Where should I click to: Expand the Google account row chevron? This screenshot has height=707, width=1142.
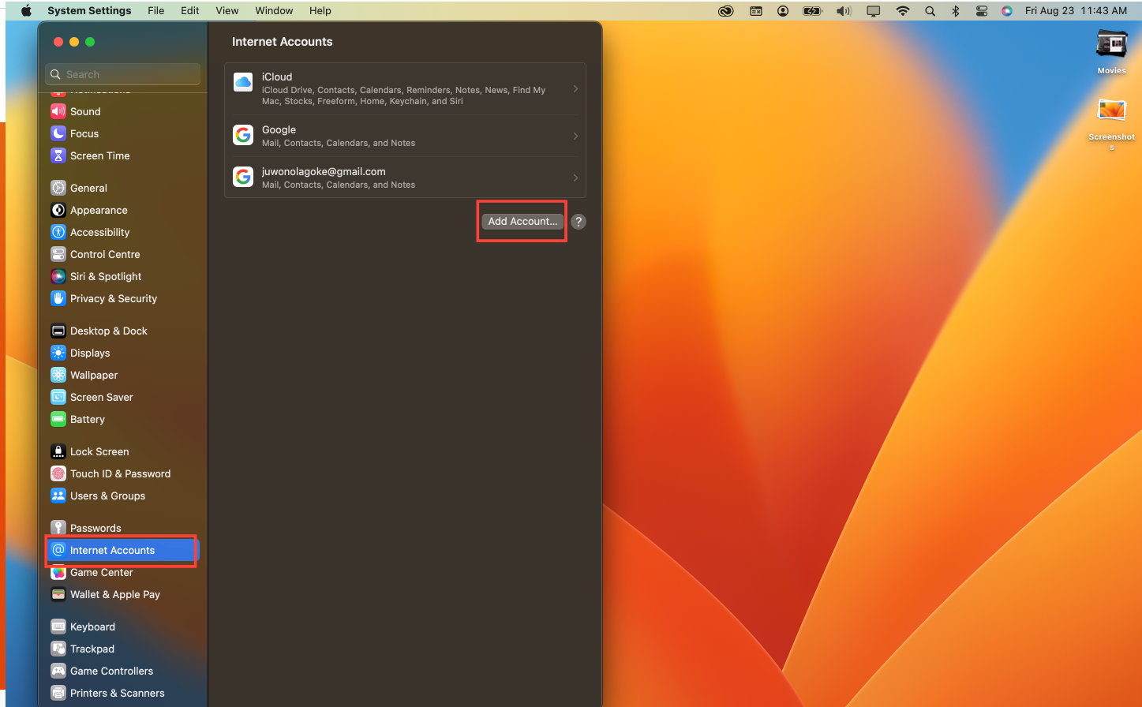[575, 136]
